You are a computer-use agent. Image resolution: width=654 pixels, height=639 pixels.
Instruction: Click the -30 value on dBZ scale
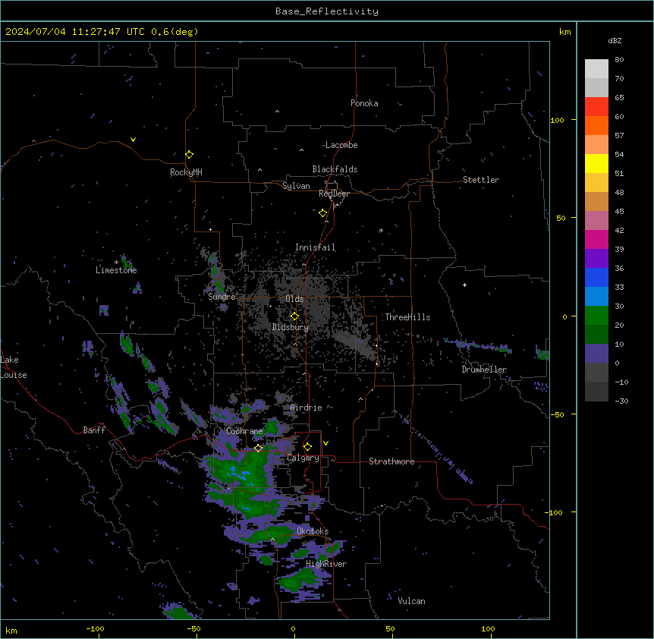(621, 401)
